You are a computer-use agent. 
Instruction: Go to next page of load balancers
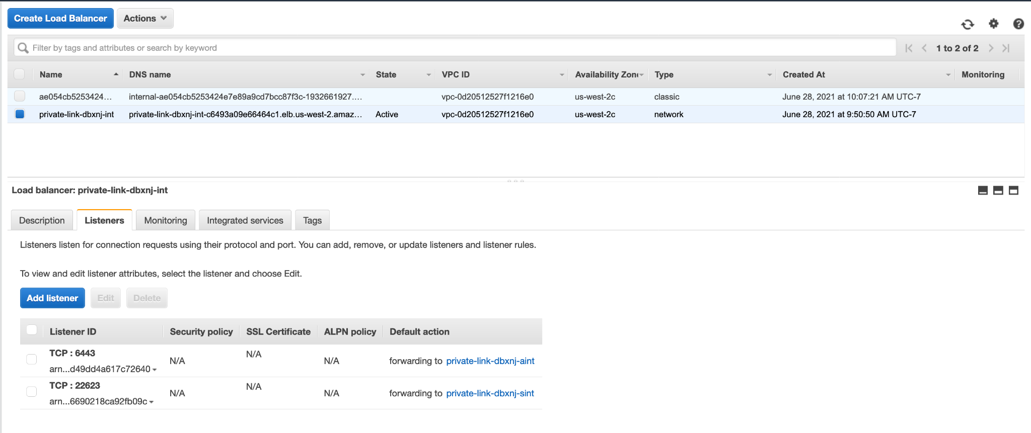click(x=991, y=48)
